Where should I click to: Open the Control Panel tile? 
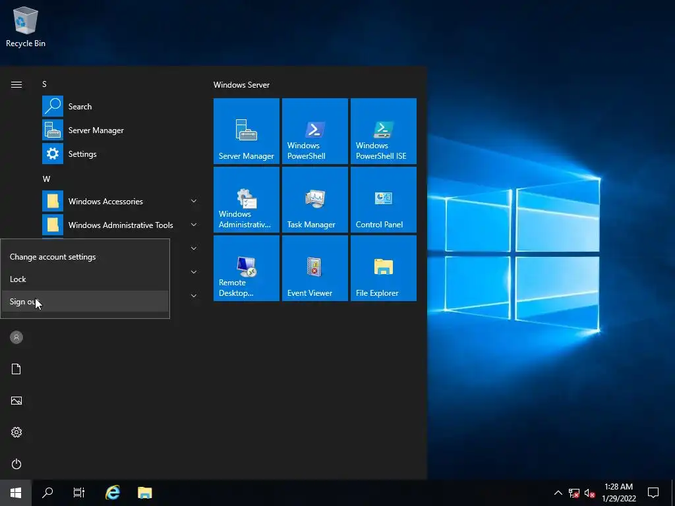click(383, 200)
